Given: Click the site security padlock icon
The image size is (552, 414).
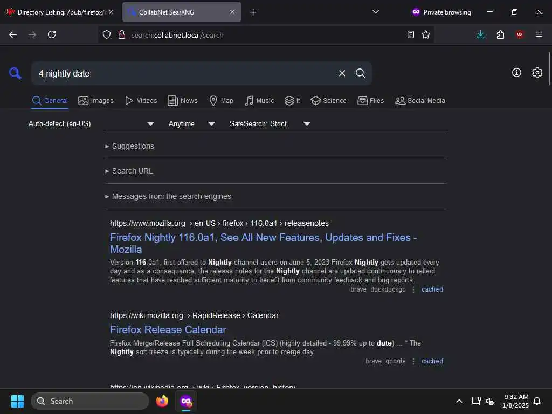Looking at the screenshot, I should pyautogui.click(x=122, y=34).
